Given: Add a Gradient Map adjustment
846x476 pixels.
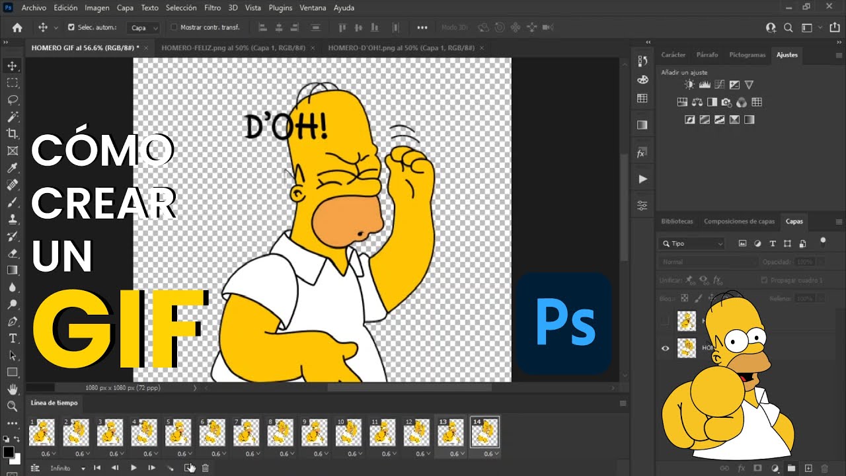Looking at the screenshot, I should click(749, 120).
